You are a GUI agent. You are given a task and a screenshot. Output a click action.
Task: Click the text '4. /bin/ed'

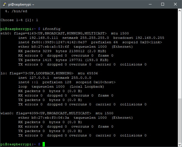(x=16, y=11)
